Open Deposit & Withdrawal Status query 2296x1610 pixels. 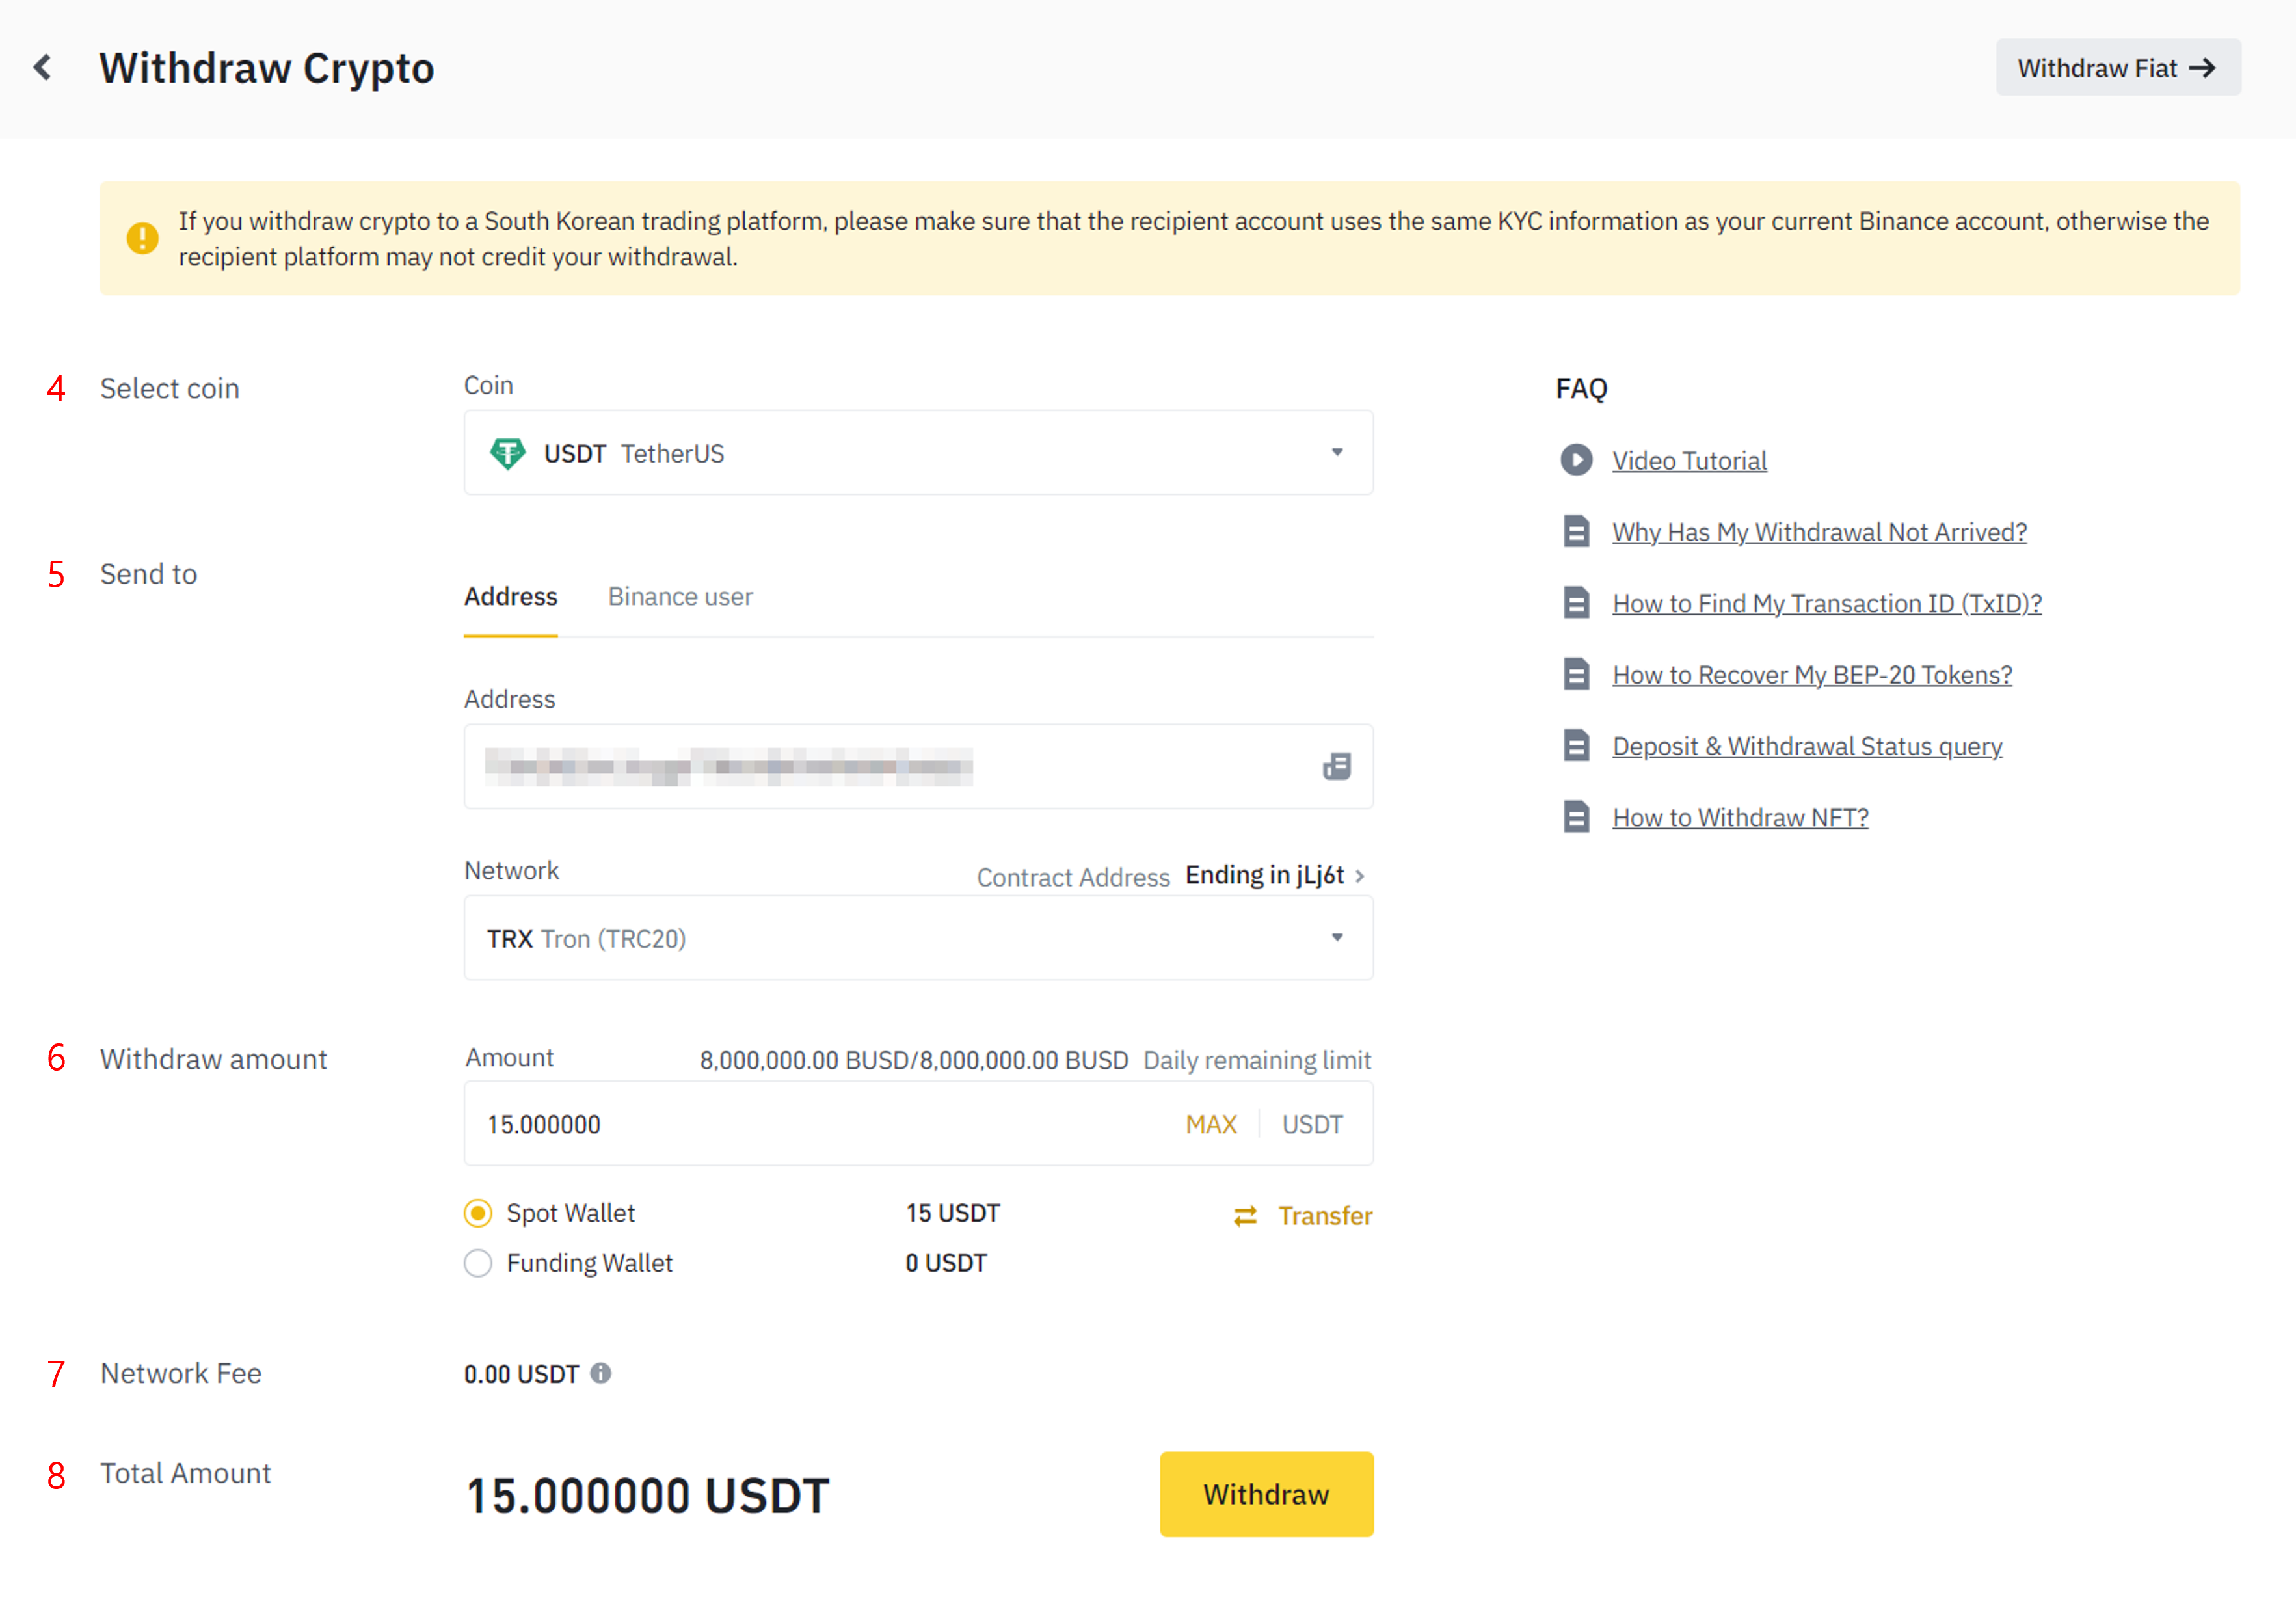[x=1807, y=746]
